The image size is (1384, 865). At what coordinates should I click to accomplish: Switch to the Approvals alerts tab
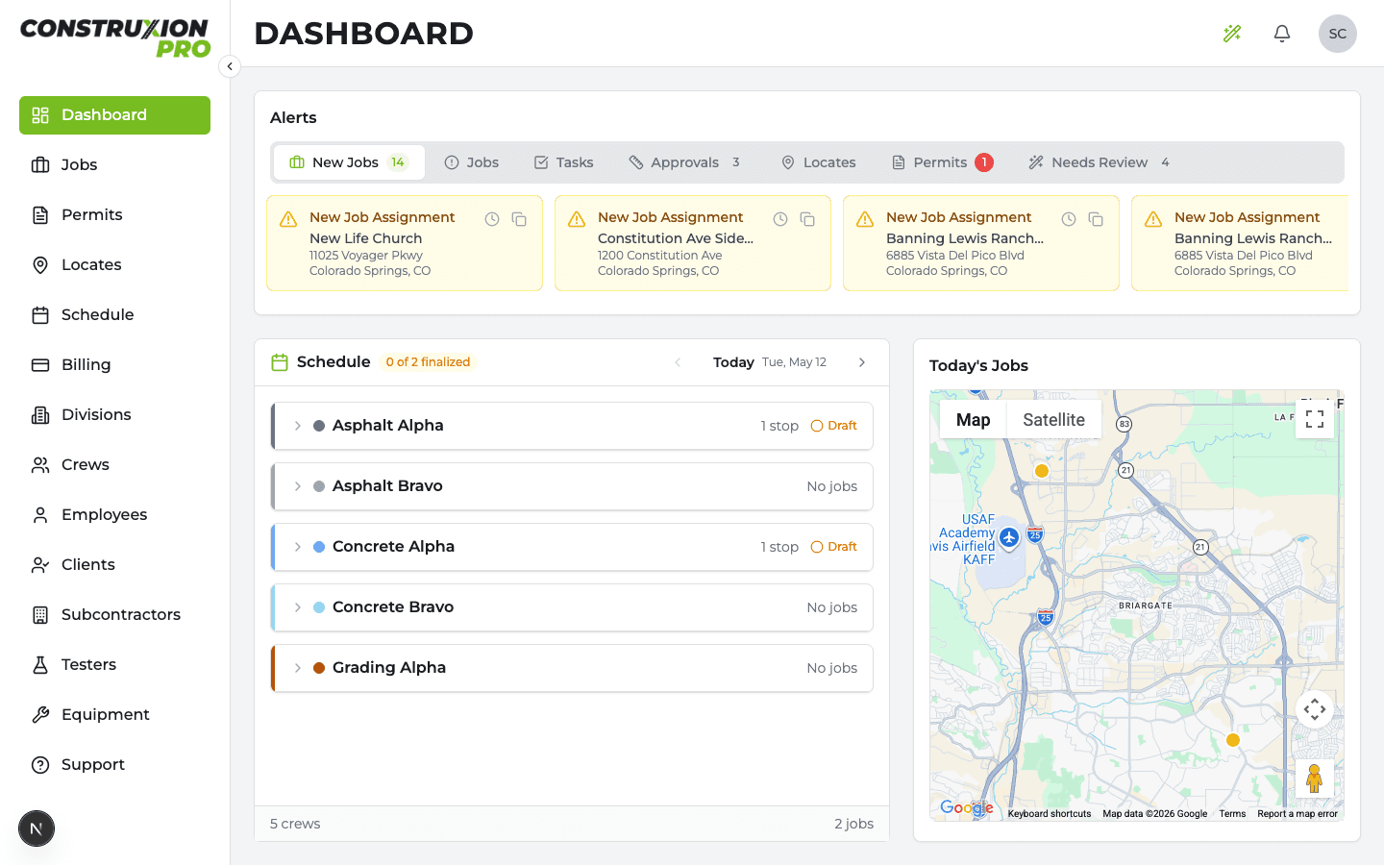pos(684,162)
